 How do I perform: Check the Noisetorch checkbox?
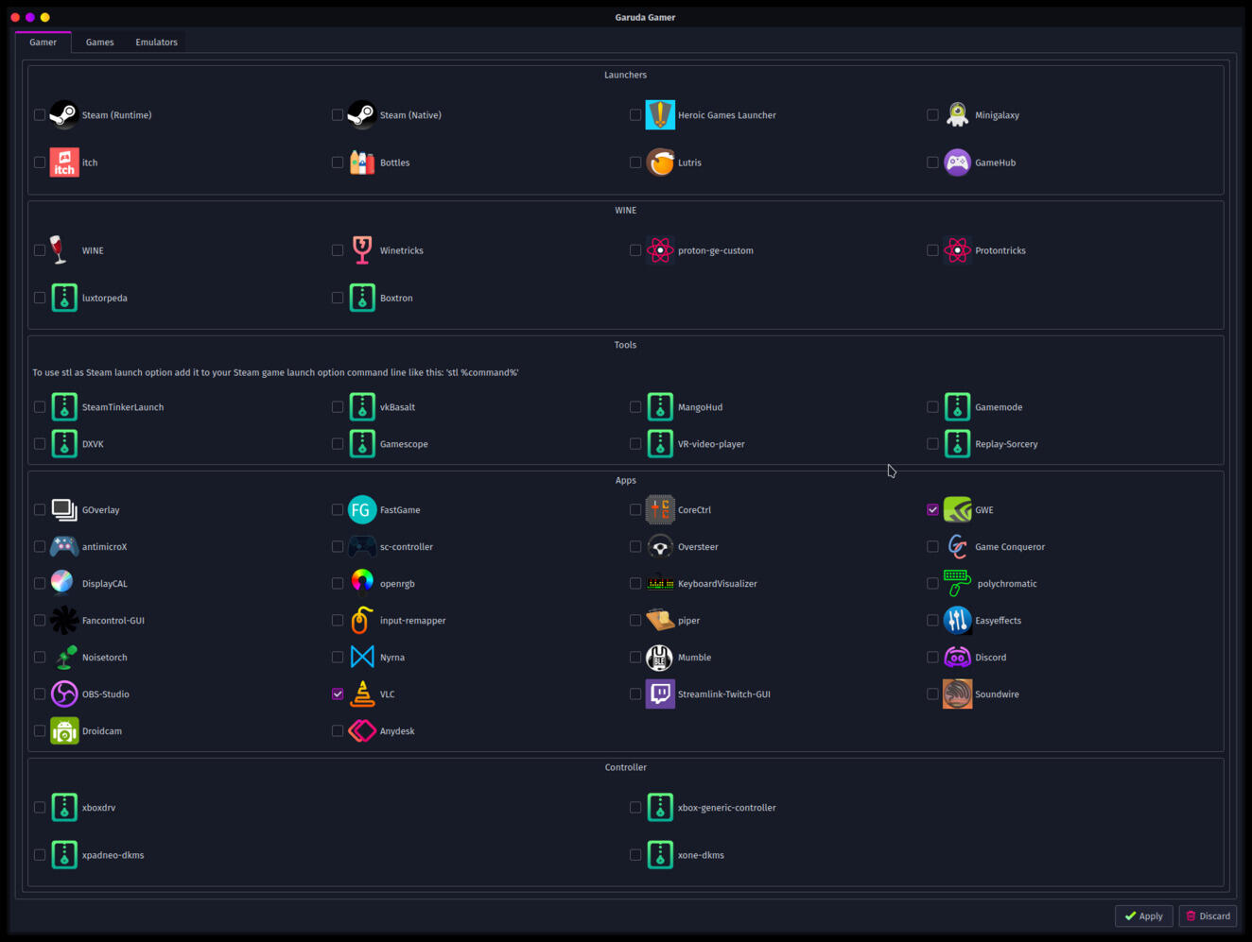(40, 658)
